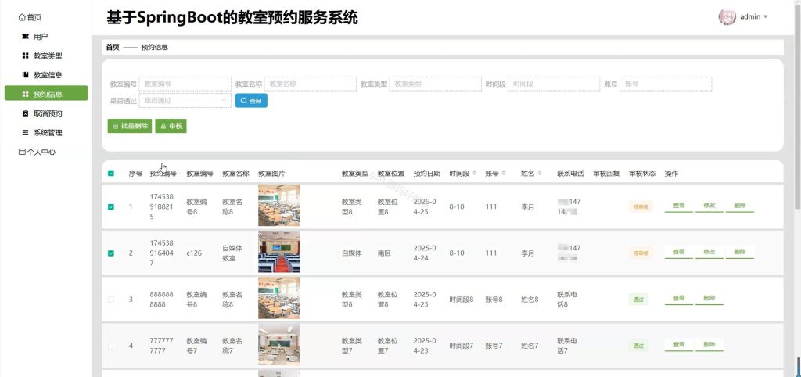The image size is (801, 377).
Task: Click the 通过 status tag in row 4
Action: coord(638,346)
